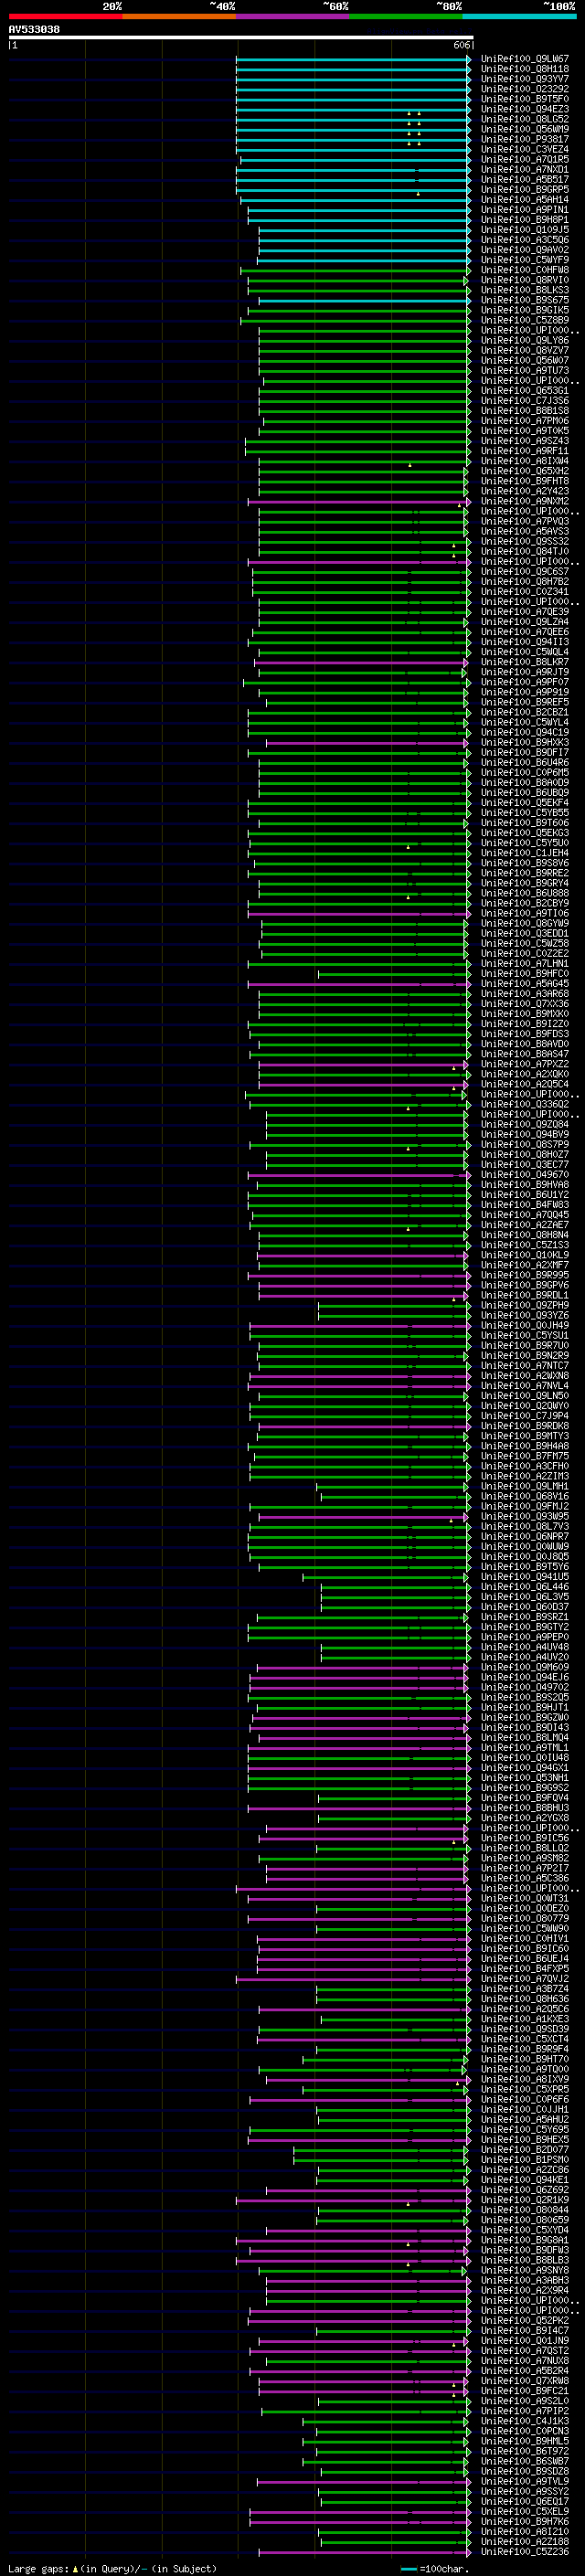Click UniRef100_Q9LMH1 entry

coord(525,1486)
